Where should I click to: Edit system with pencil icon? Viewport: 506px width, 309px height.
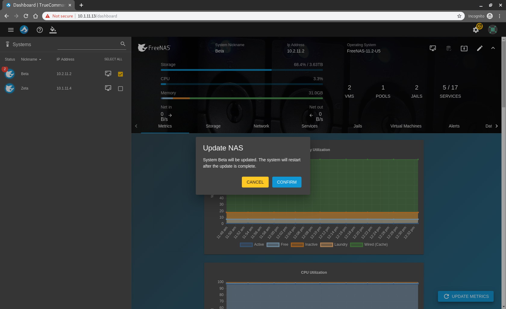pyautogui.click(x=480, y=48)
